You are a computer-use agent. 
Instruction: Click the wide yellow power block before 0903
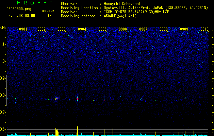(x=57, y=132)
